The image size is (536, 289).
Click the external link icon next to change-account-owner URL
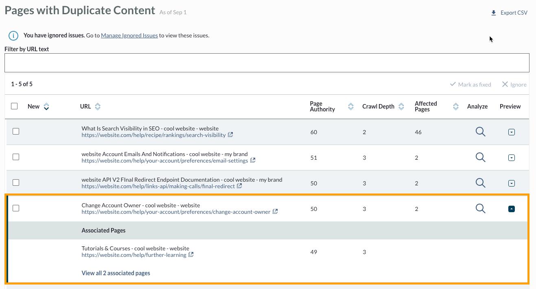click(x=275, y=211)
